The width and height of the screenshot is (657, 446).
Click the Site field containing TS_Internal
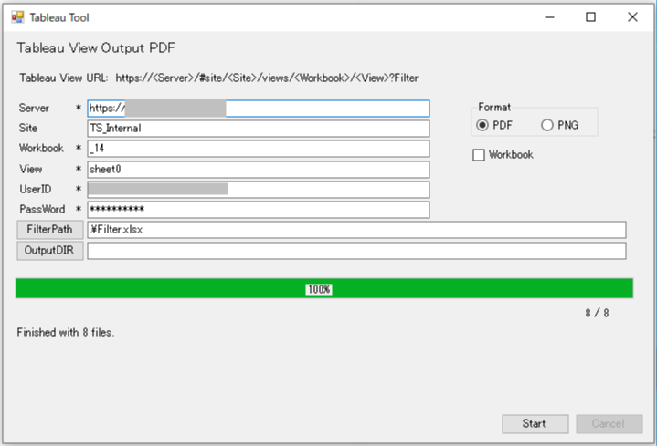pyautogui.click(x=258, y=129)
